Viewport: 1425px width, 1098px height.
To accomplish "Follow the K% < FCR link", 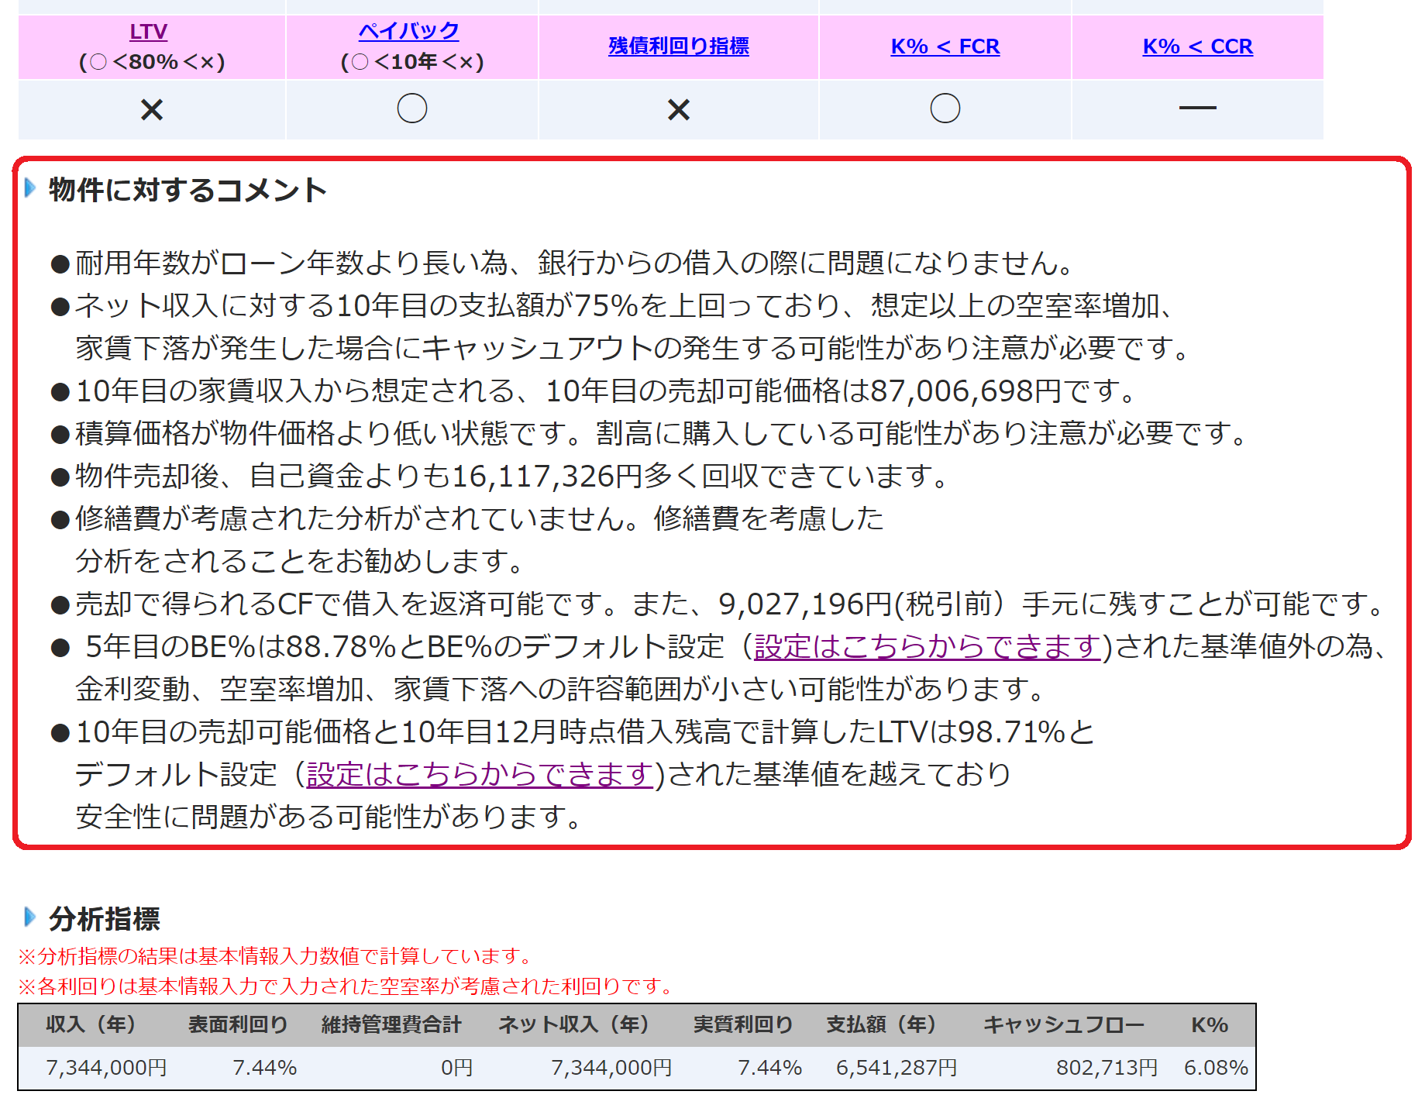I will point(945,46).
